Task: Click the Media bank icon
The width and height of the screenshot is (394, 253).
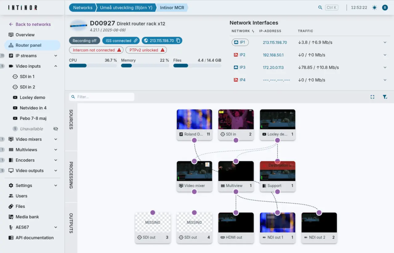Action: [x=11, y=217]
